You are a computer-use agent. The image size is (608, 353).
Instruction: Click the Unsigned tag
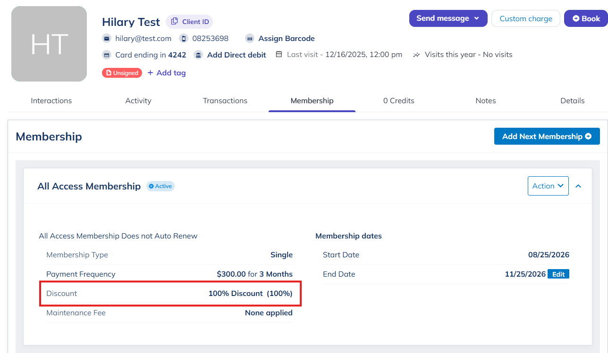coord(122,73)
